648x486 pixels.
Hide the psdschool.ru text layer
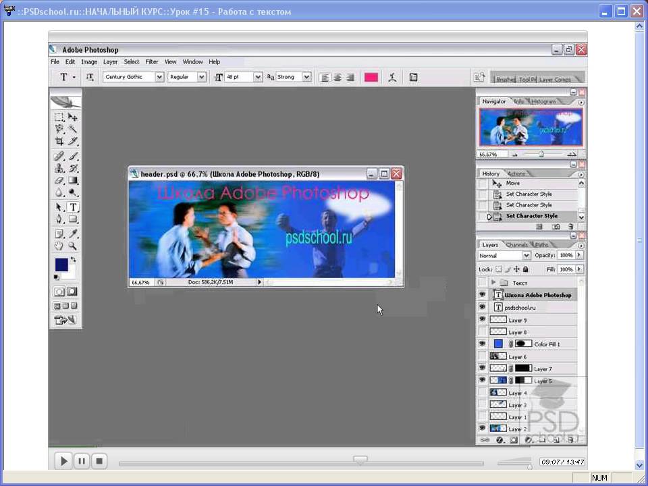pos(482,307)
